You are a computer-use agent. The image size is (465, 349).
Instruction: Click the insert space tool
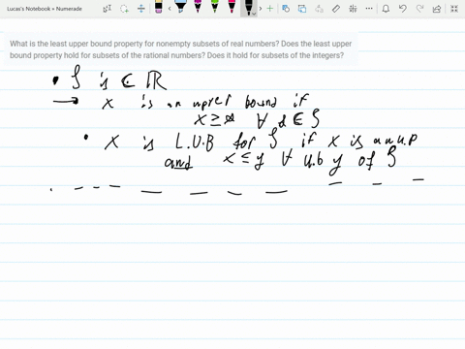coord(141,9)
